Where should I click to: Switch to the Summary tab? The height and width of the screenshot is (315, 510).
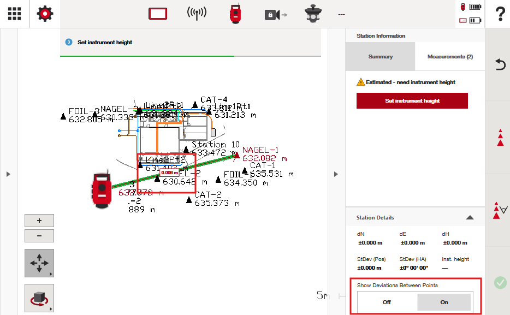point(380,57)
